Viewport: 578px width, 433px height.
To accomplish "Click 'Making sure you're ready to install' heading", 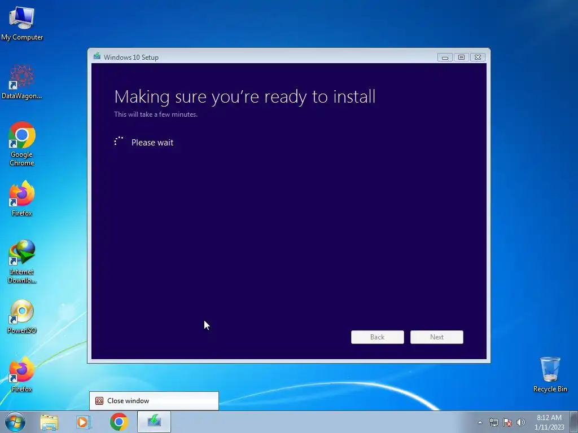I will [245, 97].
